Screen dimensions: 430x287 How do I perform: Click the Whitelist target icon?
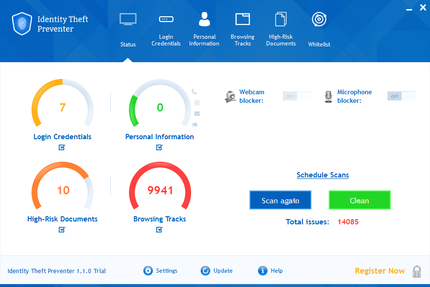pyautogui.click(x=319, y=19)
